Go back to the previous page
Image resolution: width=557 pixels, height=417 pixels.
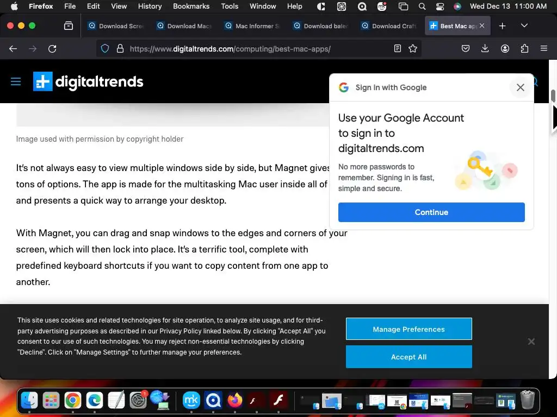pos(13,48)
